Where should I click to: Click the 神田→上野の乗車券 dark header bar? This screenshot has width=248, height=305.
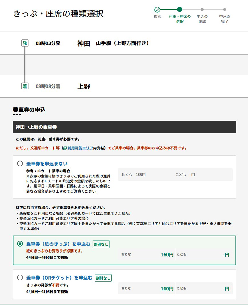(124, 127)
